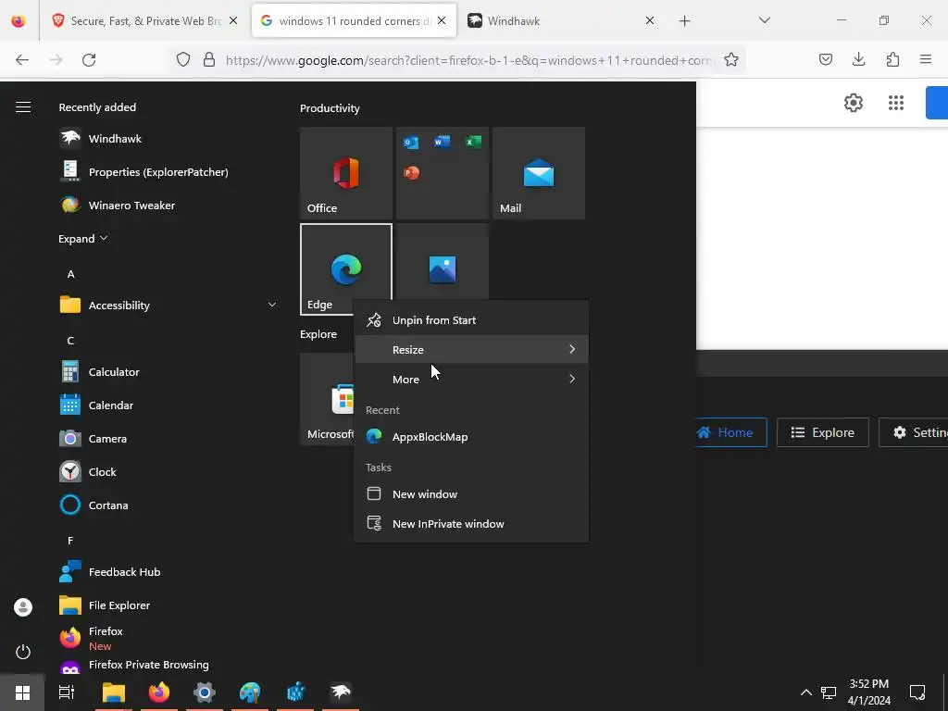The width and height of the screenshot is (948, 711).
Task: Open the More submenu
Action: 471,379
